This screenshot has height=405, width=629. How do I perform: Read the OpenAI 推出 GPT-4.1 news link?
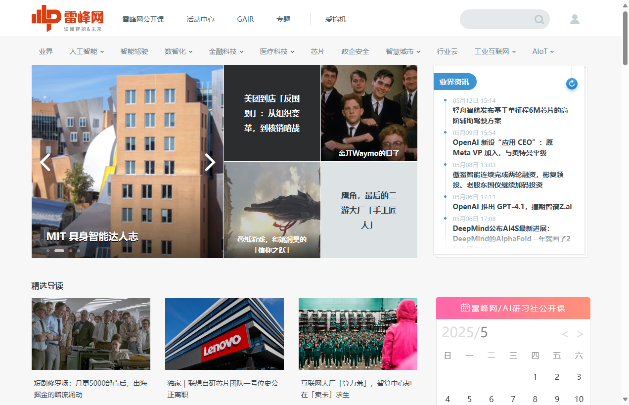coord(512,207)
